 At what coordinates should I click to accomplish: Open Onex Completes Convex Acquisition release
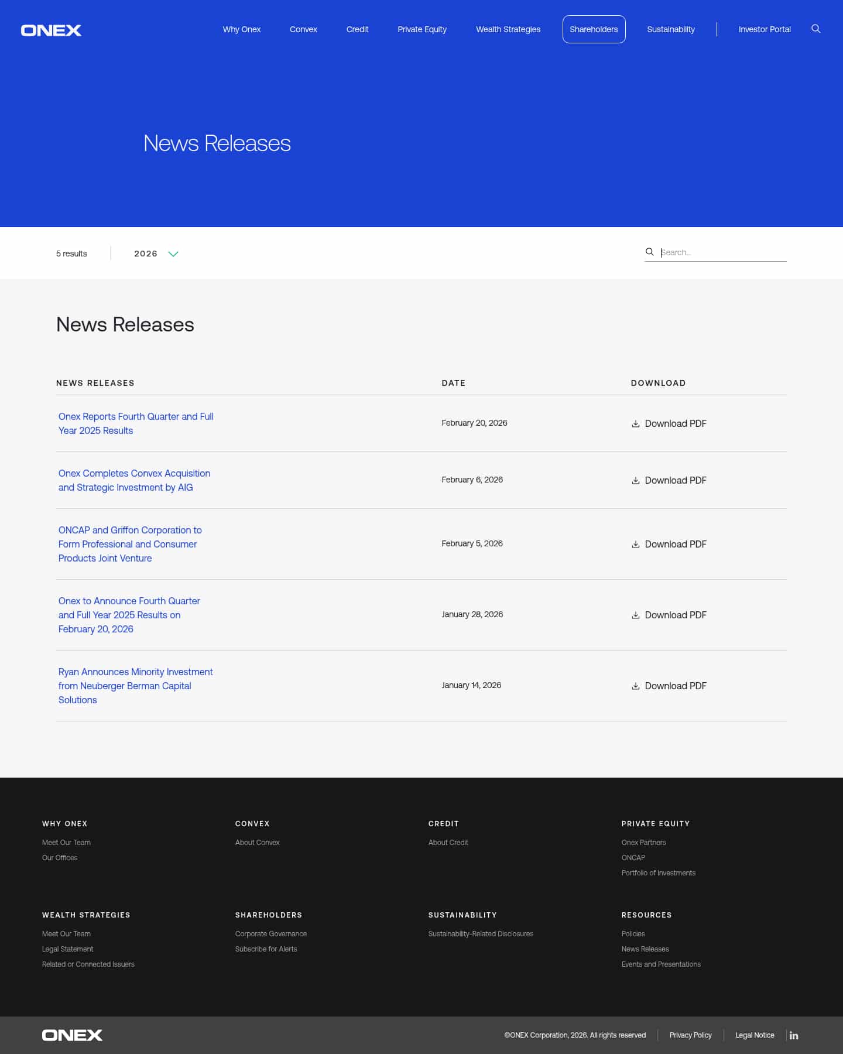(134, 480)
